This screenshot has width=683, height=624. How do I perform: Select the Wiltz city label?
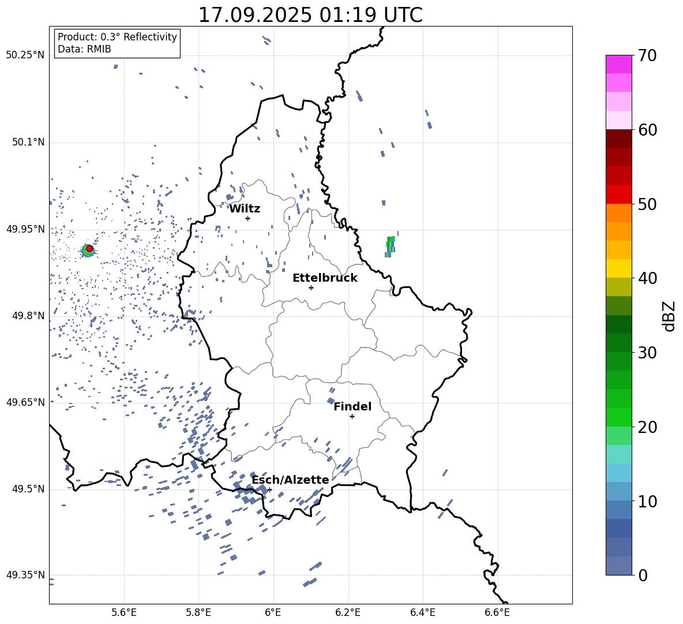[x=245, y=209]
